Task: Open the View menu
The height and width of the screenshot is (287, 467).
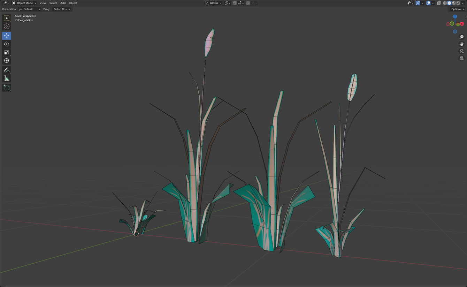Action: click(43, 3)
